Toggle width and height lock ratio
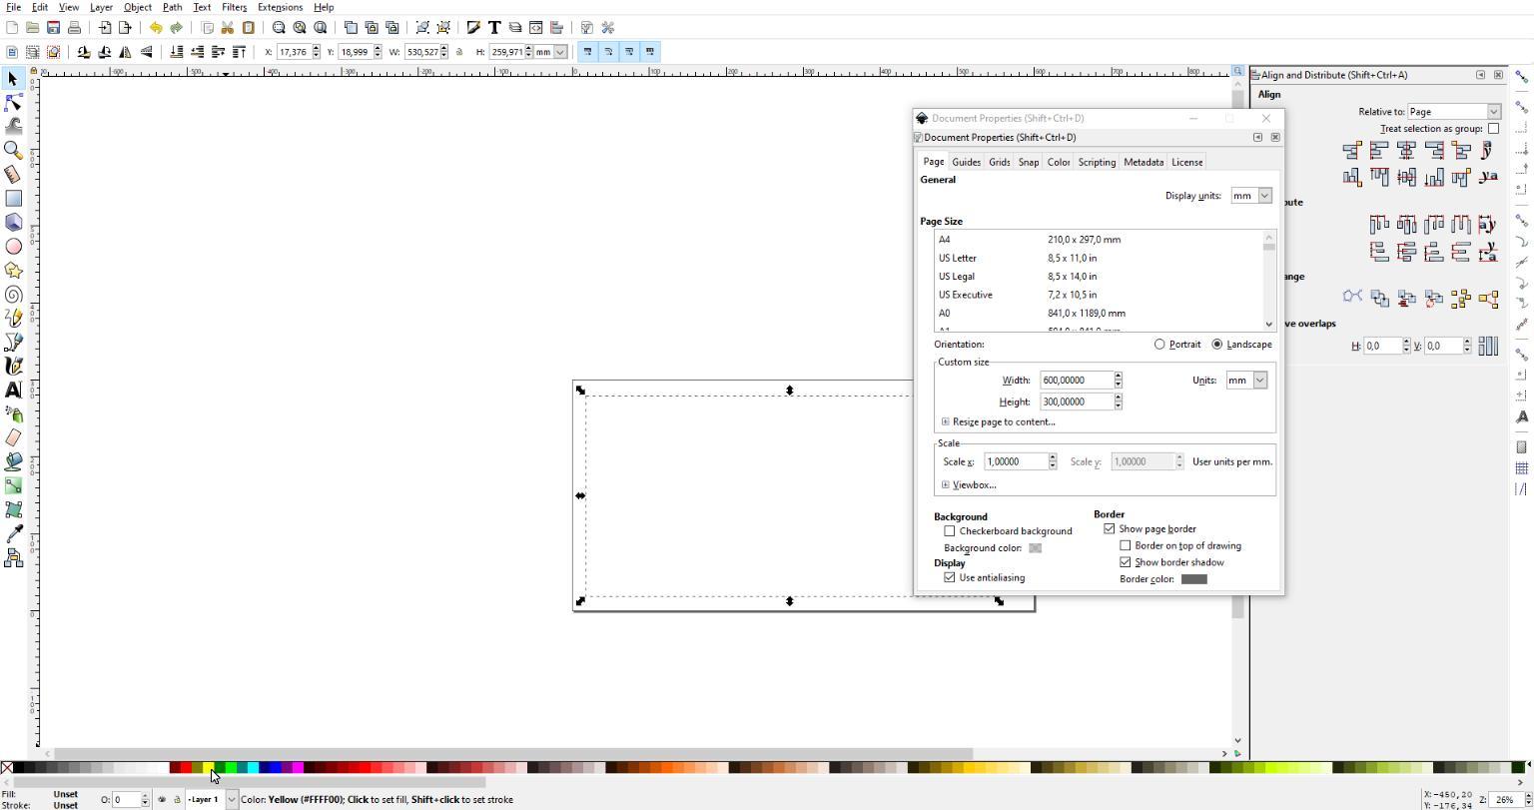 click(459, 52)
